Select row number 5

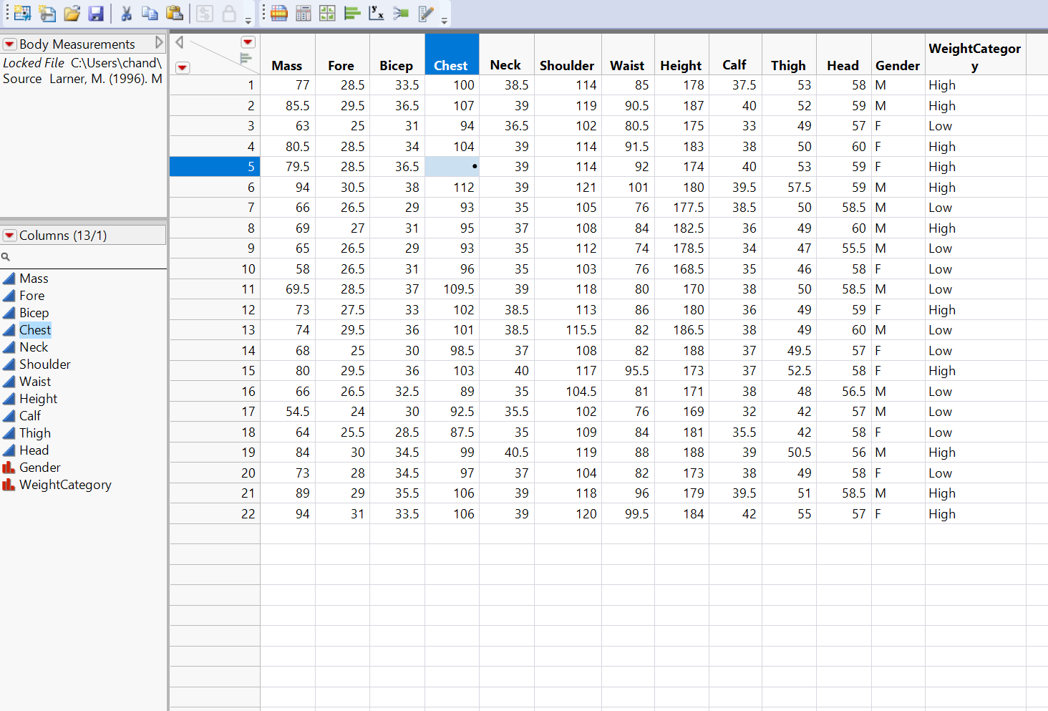pyautogui.click(x=215, y=167)
